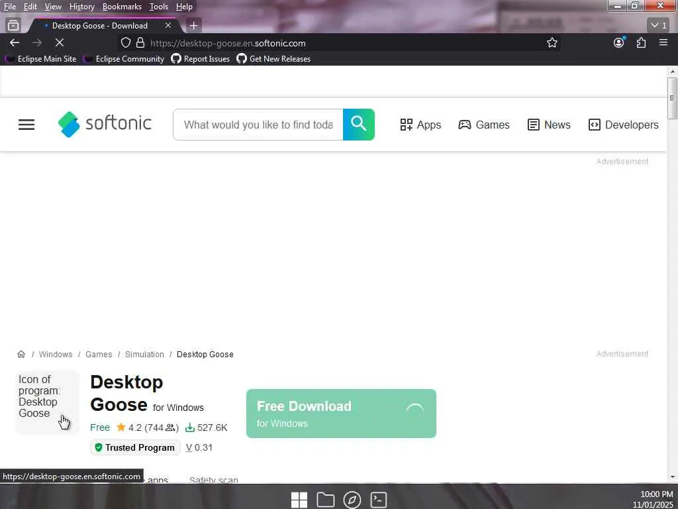Click the Free Download for Windows button
Viewport: 678px width, 509px height.
coord(341,414)
